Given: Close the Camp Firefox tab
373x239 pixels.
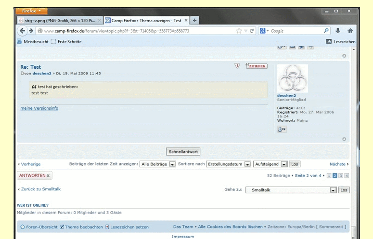Looking at the screenshot, I should 186,20.
